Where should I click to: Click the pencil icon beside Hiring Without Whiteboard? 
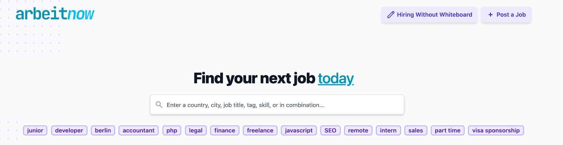[x=391, y=15]
